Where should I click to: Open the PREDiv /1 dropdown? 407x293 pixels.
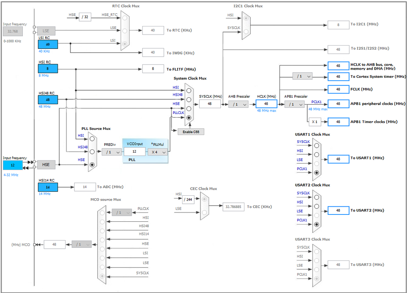click(112, 152)
